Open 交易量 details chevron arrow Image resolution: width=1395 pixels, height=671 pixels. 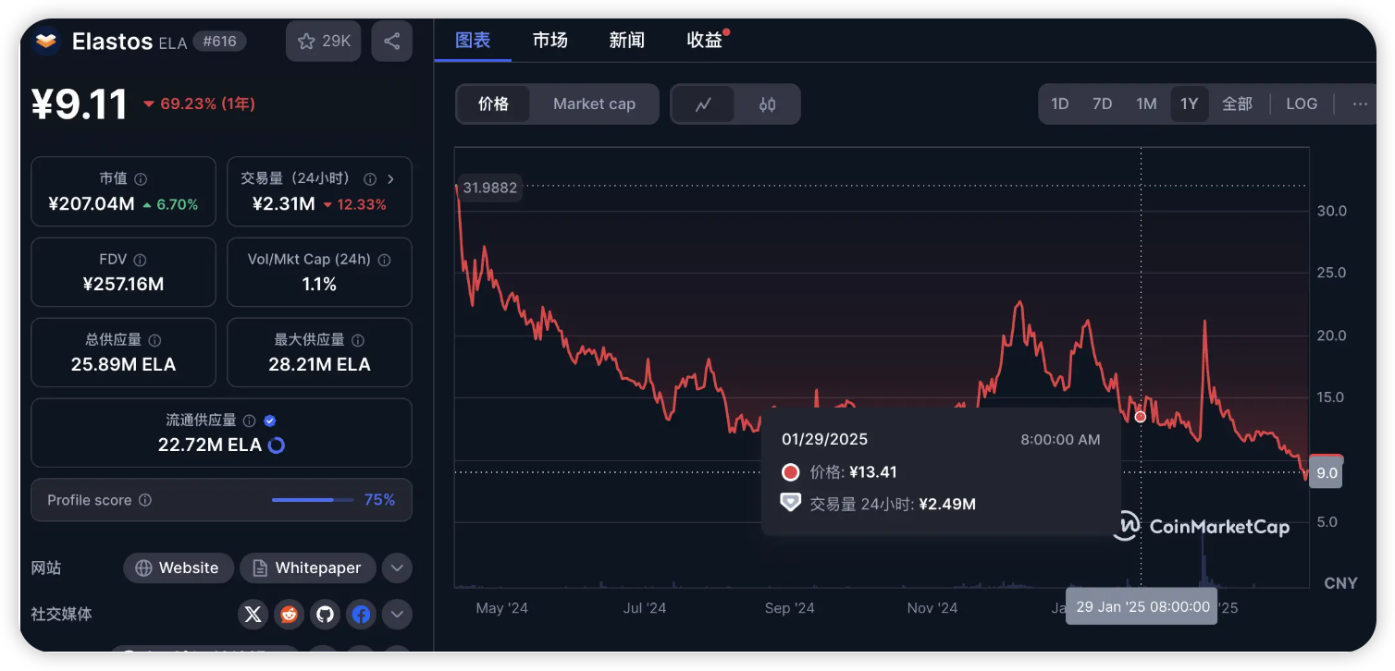pyautogui.click(x=390, y=179)
